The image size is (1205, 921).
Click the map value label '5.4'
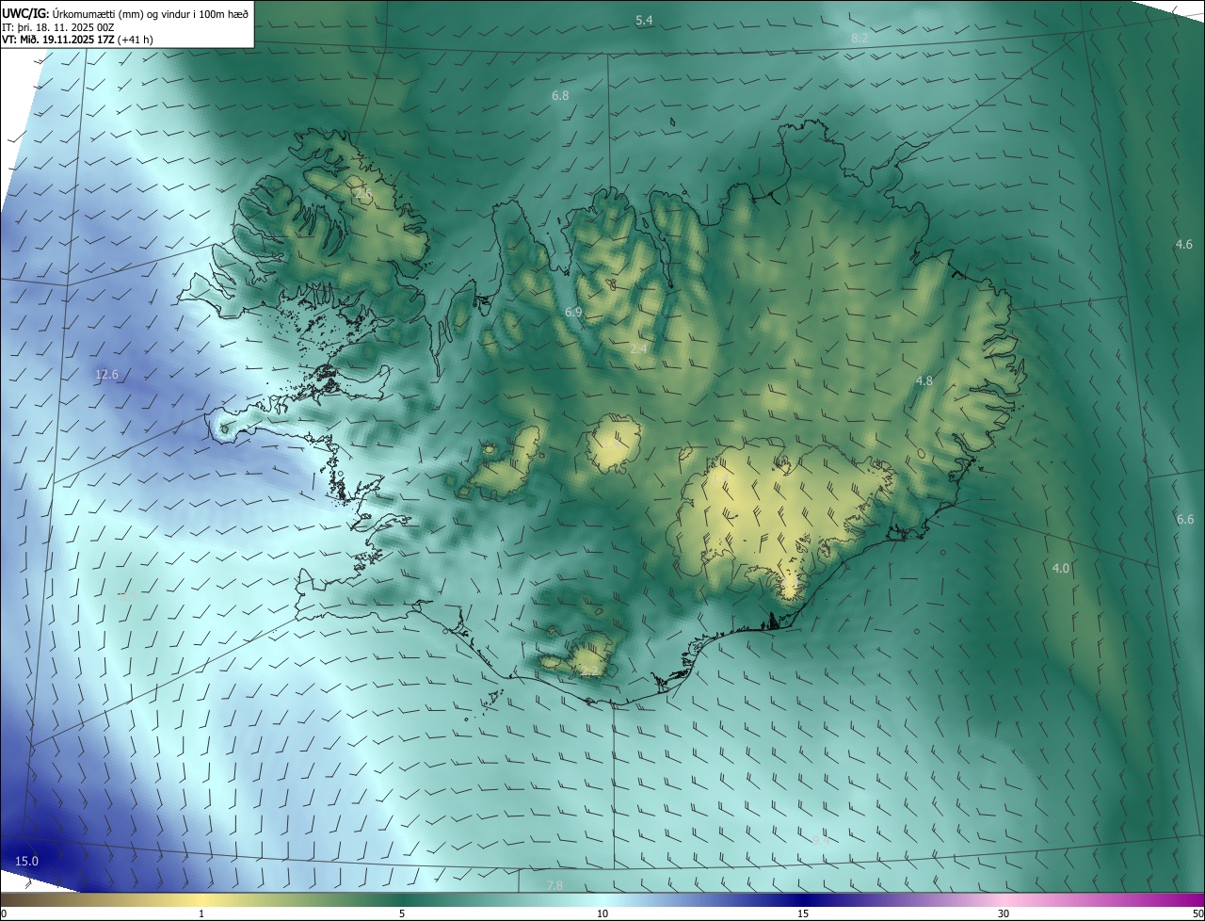[x=644, y=20]
